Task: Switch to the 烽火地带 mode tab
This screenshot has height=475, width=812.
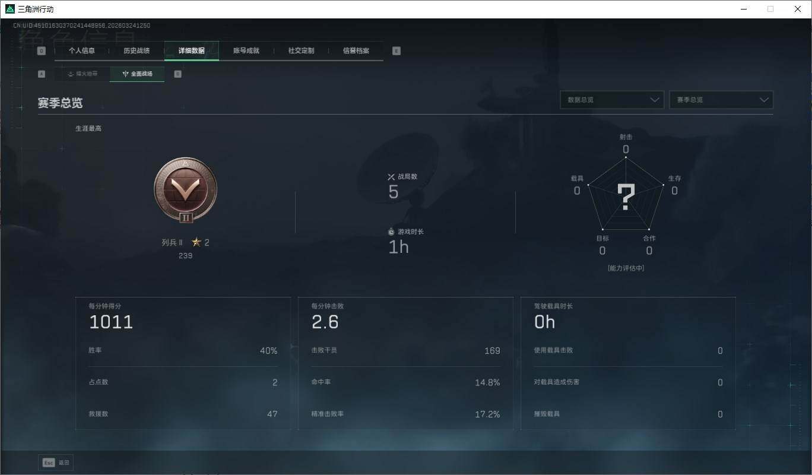Action: click(83, 74)
